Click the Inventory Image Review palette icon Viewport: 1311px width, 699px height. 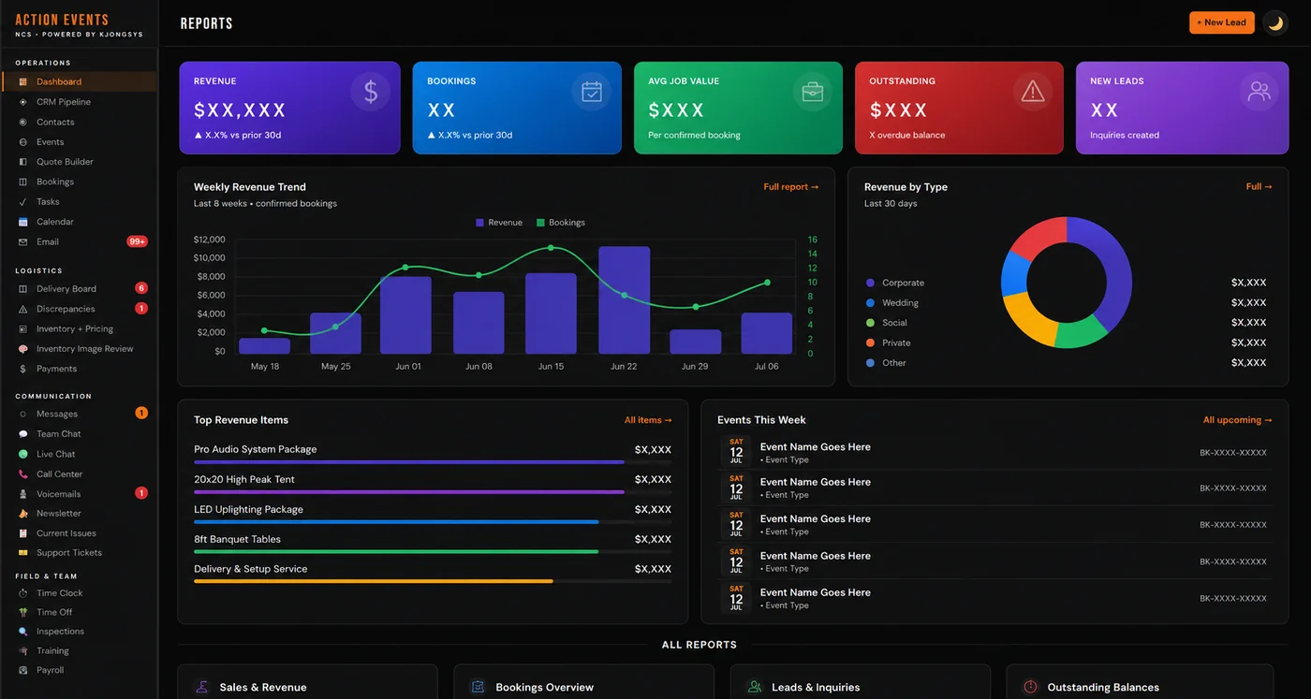[x=23, y=349]
